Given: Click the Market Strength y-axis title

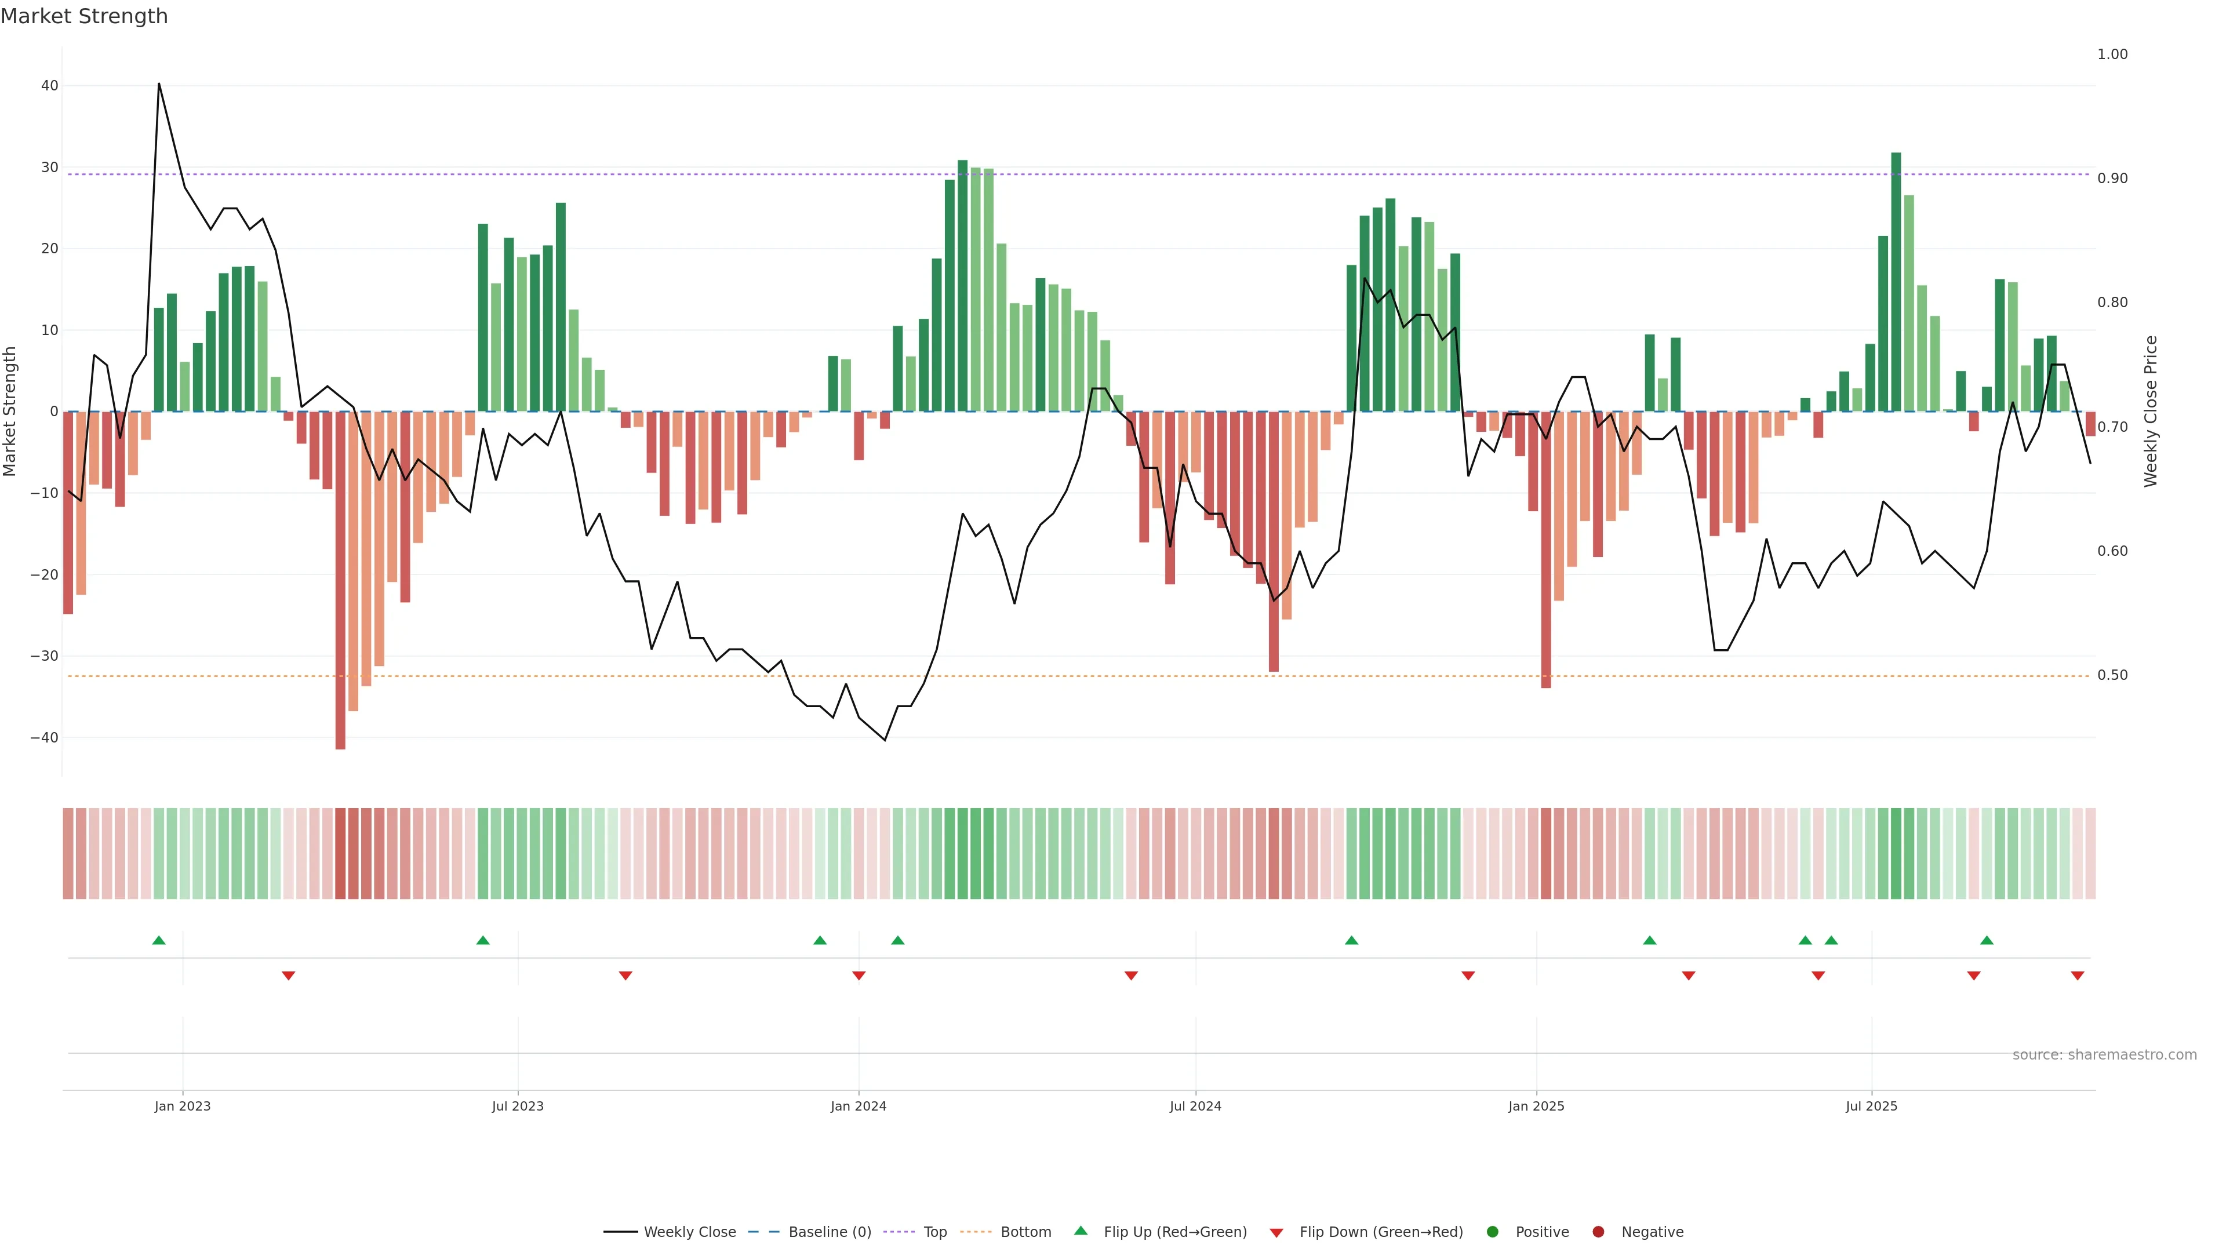Looking at the screenshot, I should pos(10,412).
